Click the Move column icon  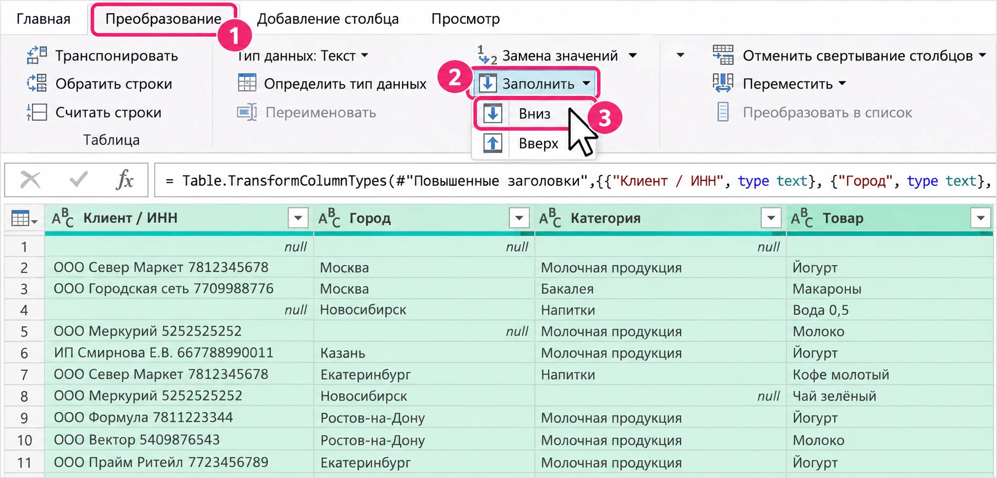coord(723,83)
